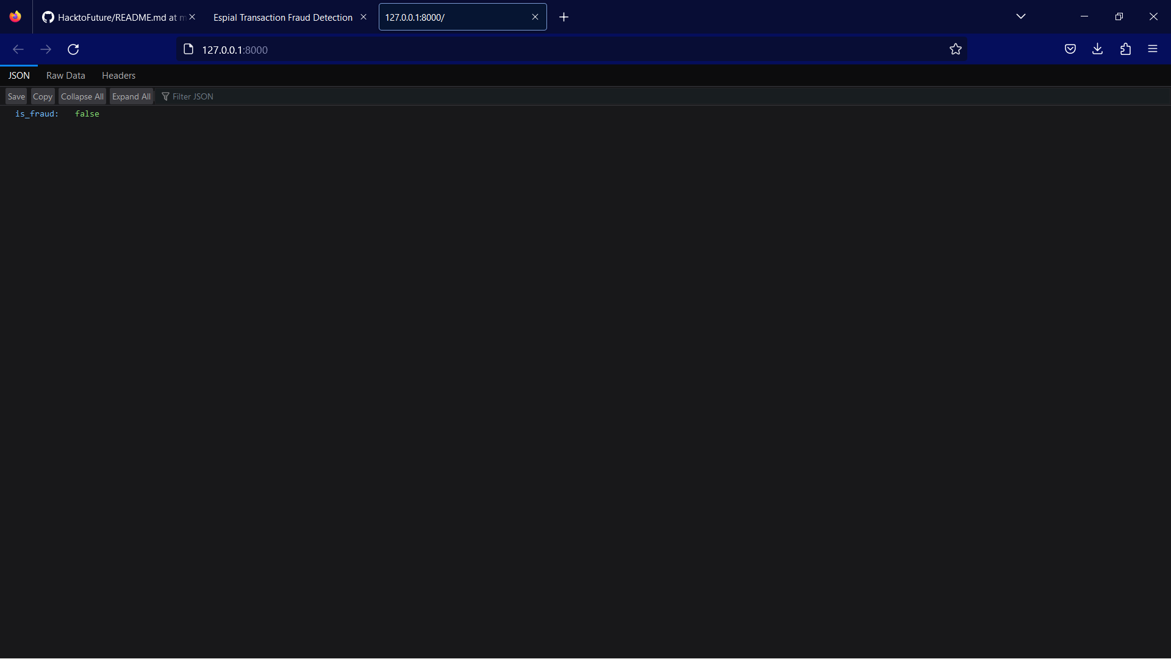Open the Downloads panel
This screenshot has width=1171, height=659.
click(x=1097, y=49)
